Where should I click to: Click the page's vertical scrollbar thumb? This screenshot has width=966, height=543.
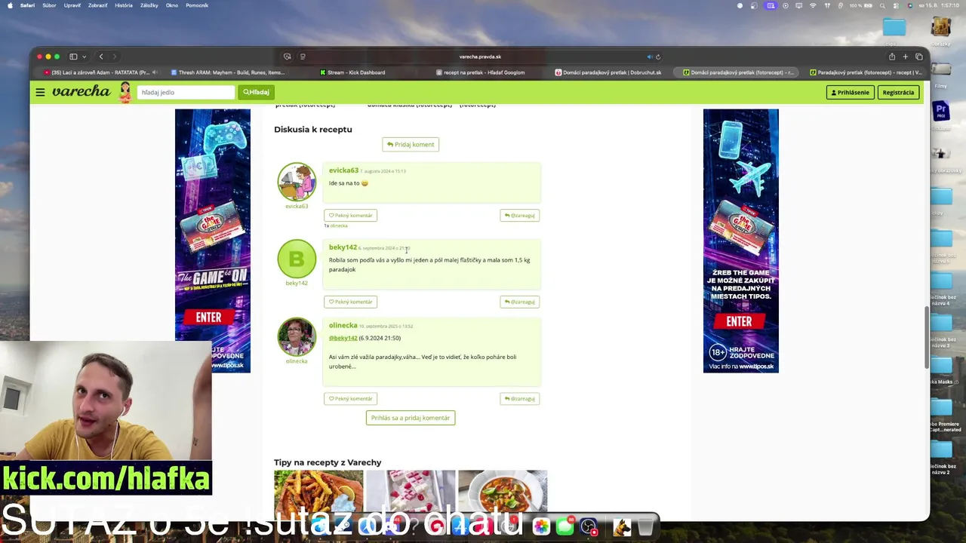tap(927, 338)
